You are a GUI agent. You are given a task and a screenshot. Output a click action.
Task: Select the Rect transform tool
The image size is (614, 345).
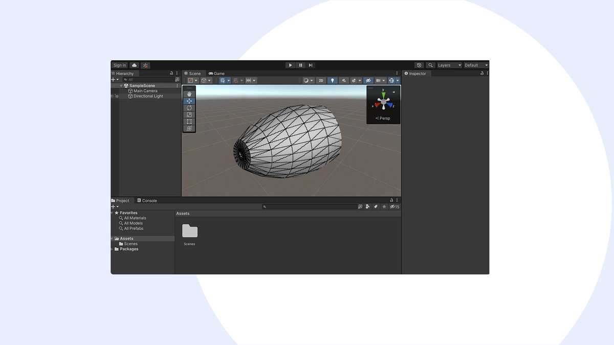click(x=189, y=121)
